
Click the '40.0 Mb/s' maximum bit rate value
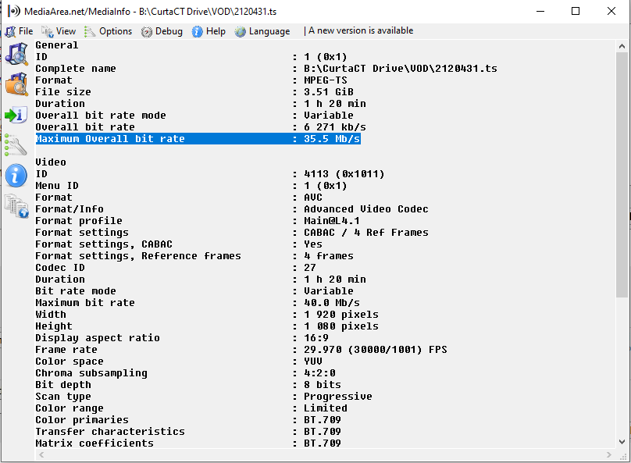pyautogui.click(x=332, y=302)
